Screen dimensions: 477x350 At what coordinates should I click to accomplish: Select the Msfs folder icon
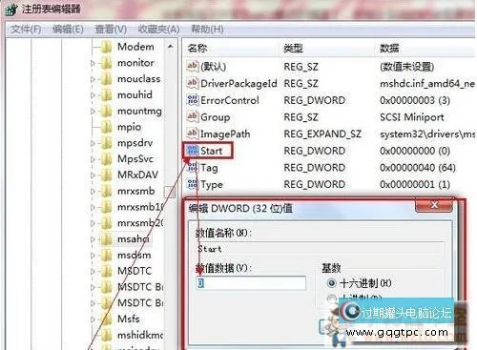[x=107, y=319]
